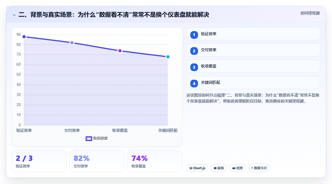Open the 验证效率 milestone row

pyautogui.click(x=253, y=34)
